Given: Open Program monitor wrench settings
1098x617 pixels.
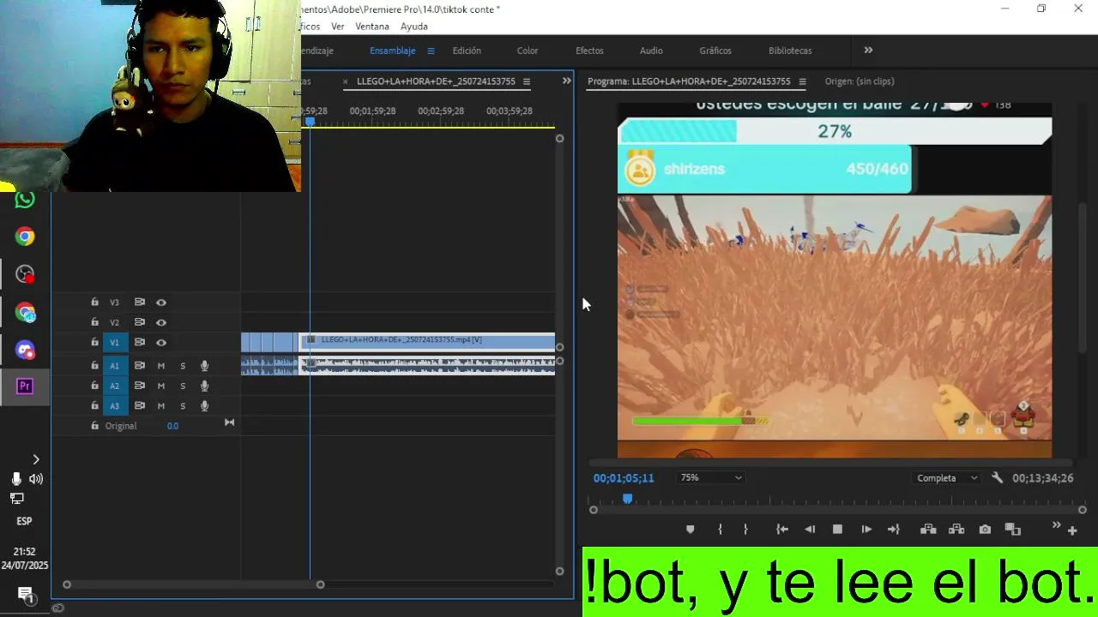Looking at the screenshot, I should [997, 478].
